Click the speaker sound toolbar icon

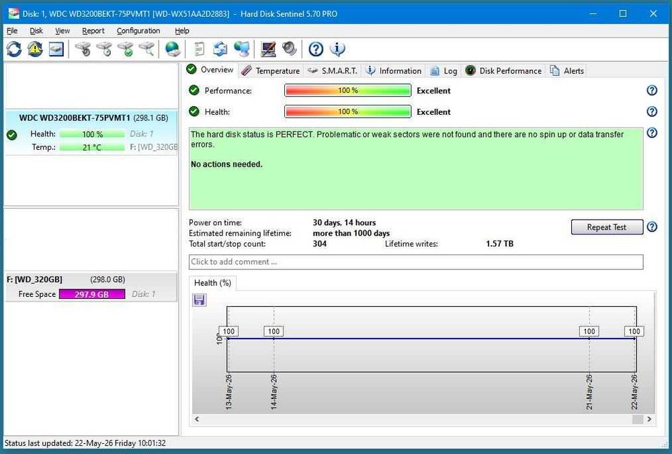[290, 49]
